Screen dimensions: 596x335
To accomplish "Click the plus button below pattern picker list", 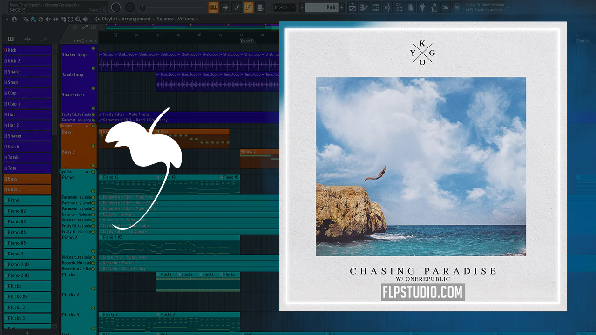I will [x=27, y=333].
